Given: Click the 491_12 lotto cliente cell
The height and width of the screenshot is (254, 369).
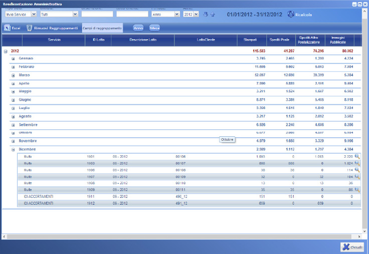Looking at the screenshot, I should [x=181, y=203].
